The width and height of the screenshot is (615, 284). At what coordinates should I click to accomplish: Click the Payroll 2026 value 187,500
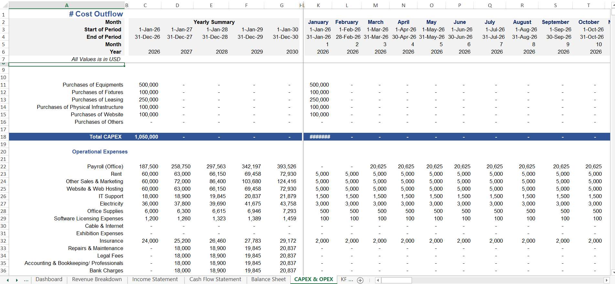click(149, 166)
